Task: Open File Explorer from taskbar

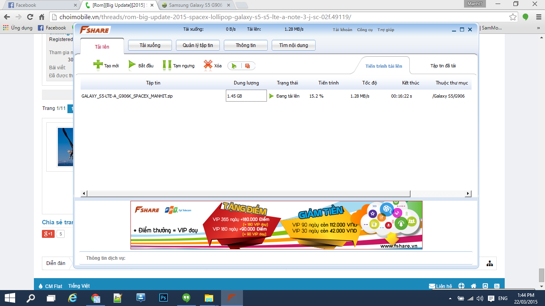Action: [x=209, y=298]
